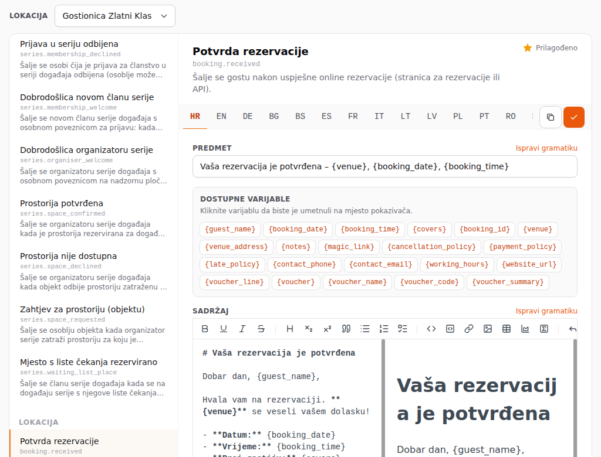Open the Lokacija dropdown Gostionica Zlatni Klas
Viewport: 601px width, 457px height.
(x=115, y=16)
